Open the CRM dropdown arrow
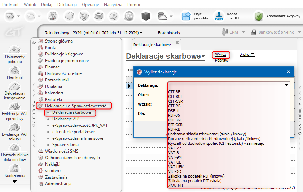 pyautogui.click(x=243, y=32)
